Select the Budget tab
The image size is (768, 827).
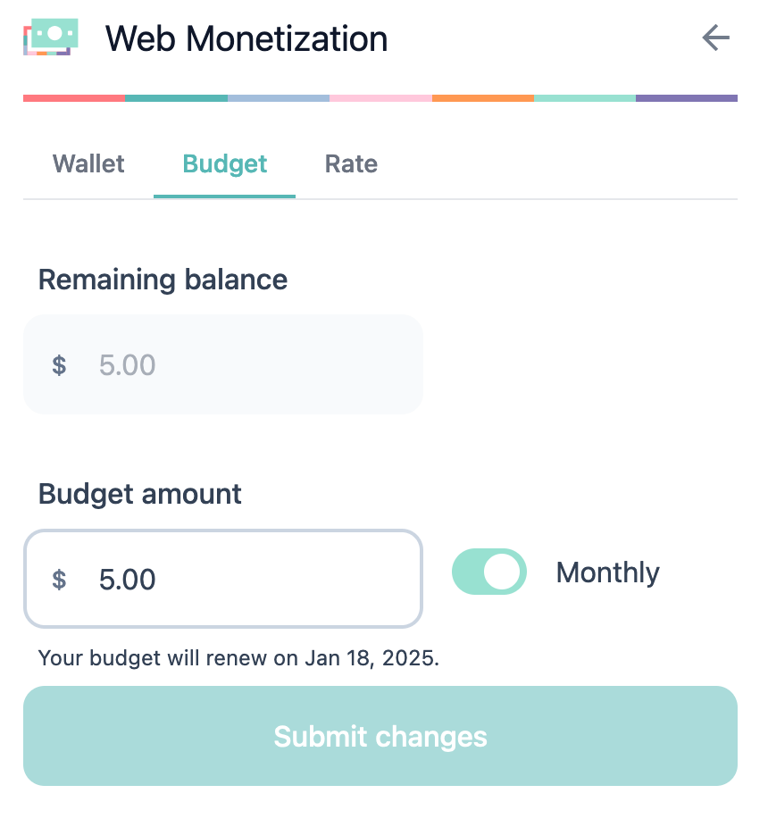click(x=224, y=164)
